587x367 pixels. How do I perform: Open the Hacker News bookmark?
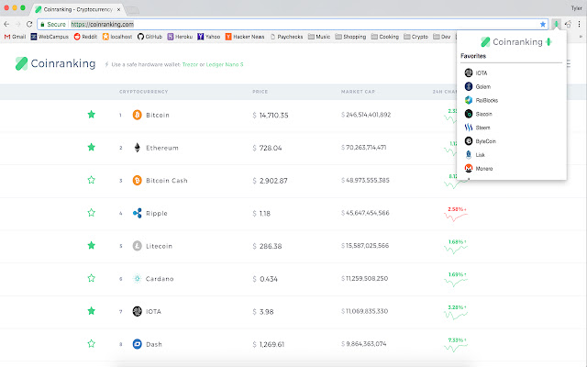pyautogui.click(x=245, y=37)
